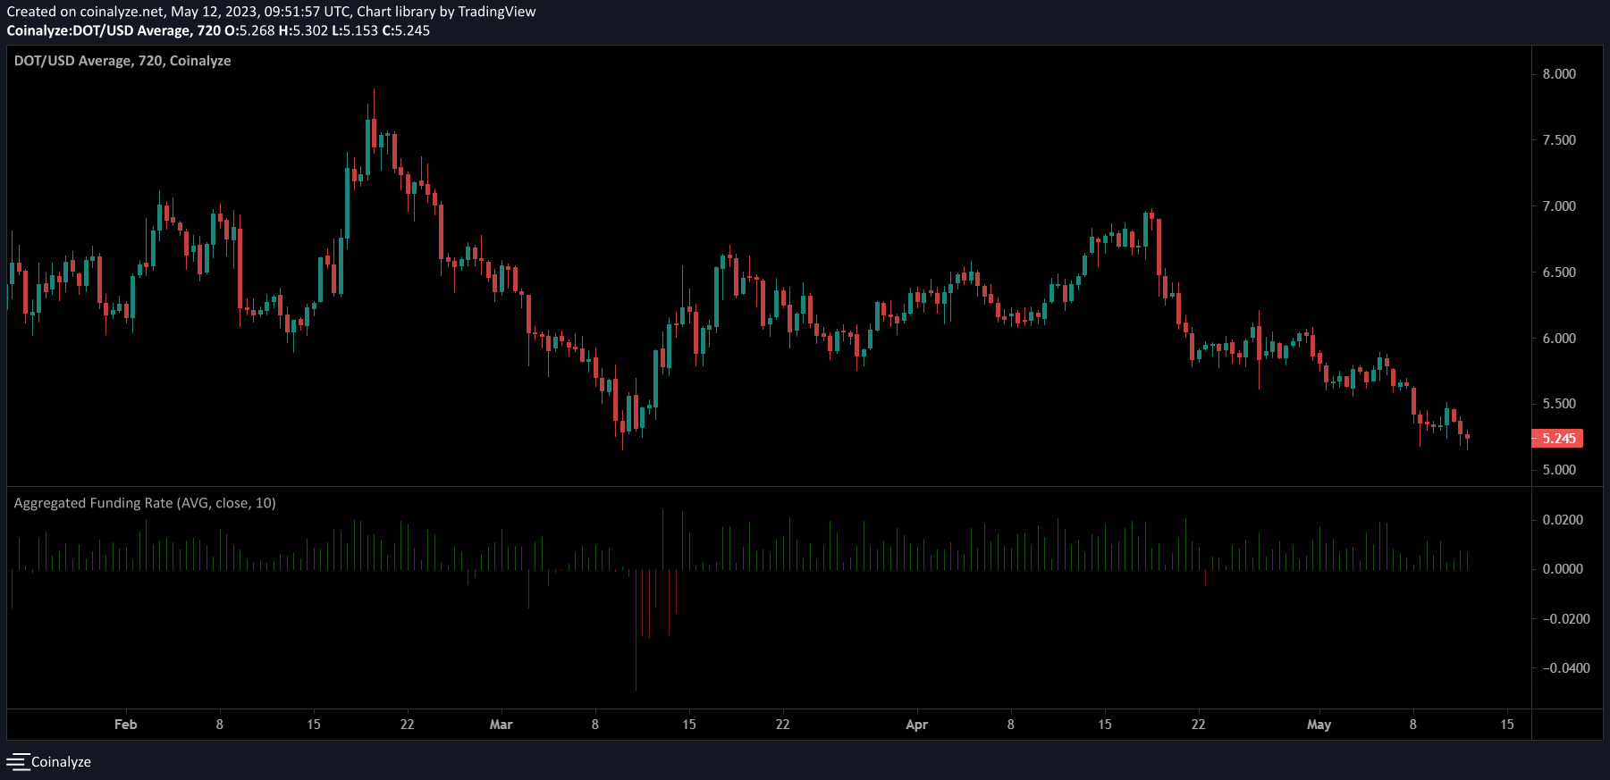Click the last candle beside the price label
Image resolution: width=1610 pixels, height=780 pixels.
click(1467, 438)
